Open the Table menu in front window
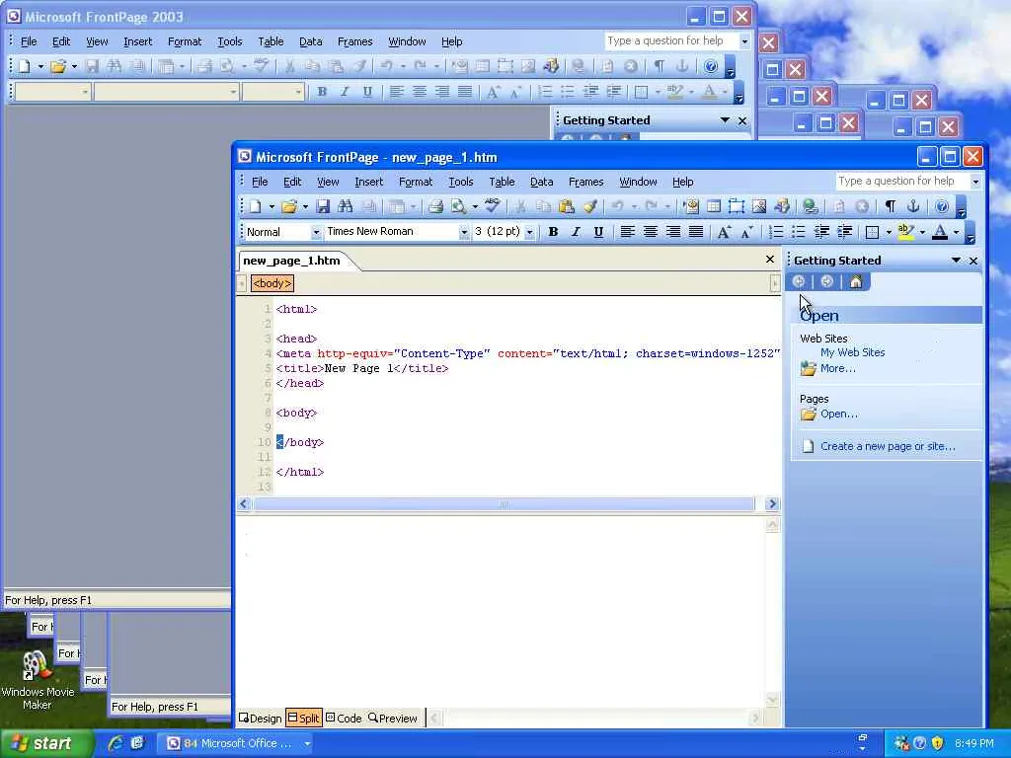 (502, 183)
